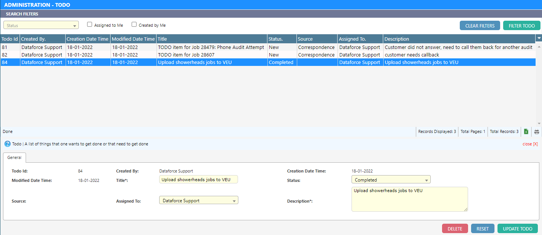Switch to the General tab

(14, 157)
